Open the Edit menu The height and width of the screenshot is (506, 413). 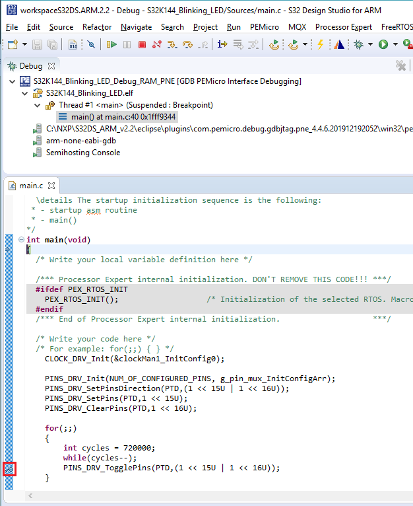34,27
